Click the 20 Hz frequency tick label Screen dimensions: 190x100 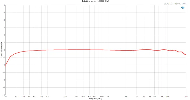[5, 97]
